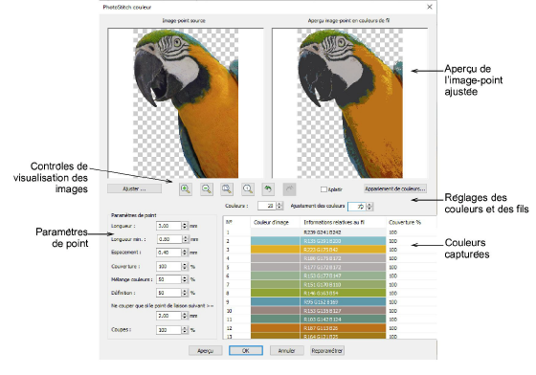Screen dimensions: 536x375
Task: Click the Couleurs number field
Action: 267,206
